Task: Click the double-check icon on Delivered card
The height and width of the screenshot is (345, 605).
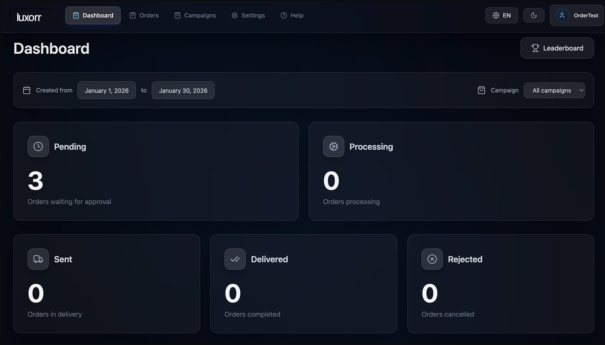Action: point(235,259)
